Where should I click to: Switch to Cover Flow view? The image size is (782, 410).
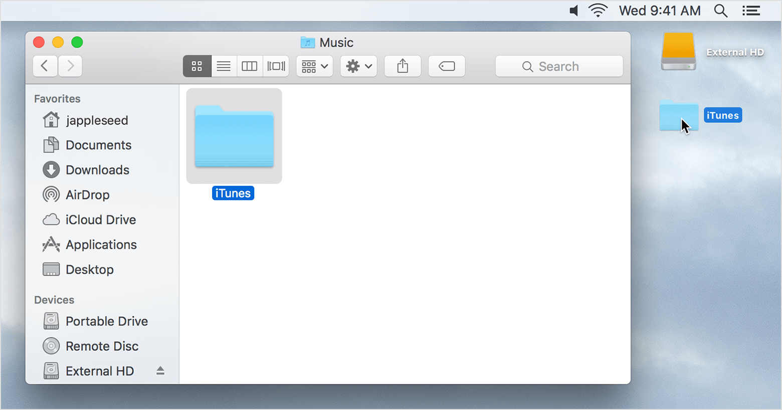pyautogui.click(x=276, y=66)
